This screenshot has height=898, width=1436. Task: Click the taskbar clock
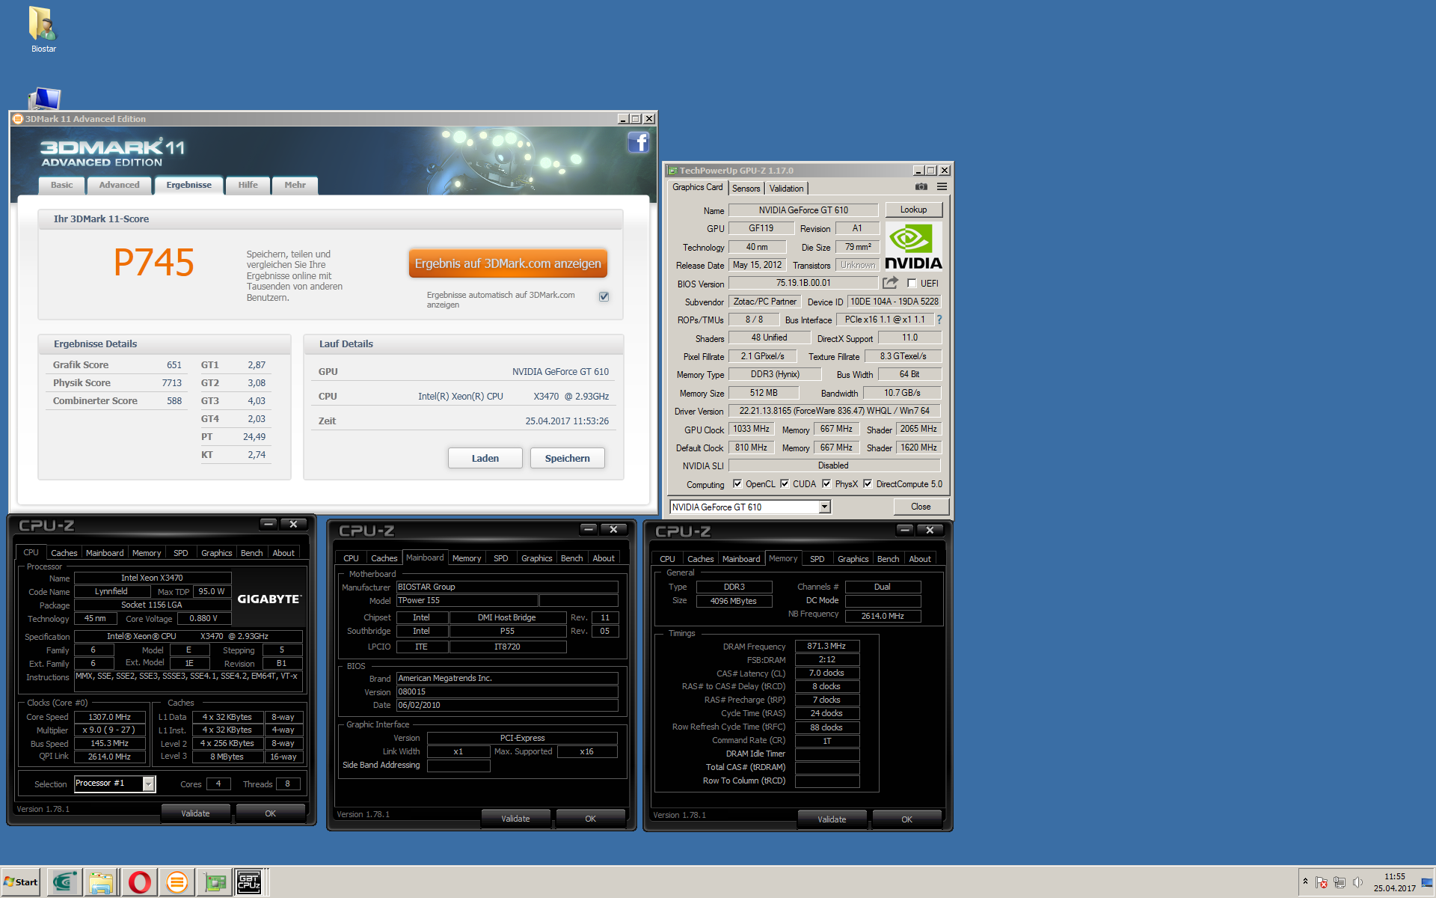[x=1394, y=882]
